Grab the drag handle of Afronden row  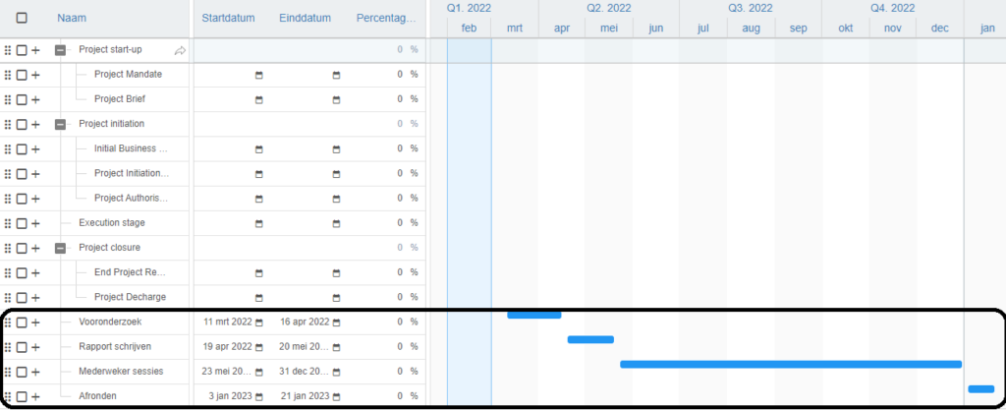(8, 396)
